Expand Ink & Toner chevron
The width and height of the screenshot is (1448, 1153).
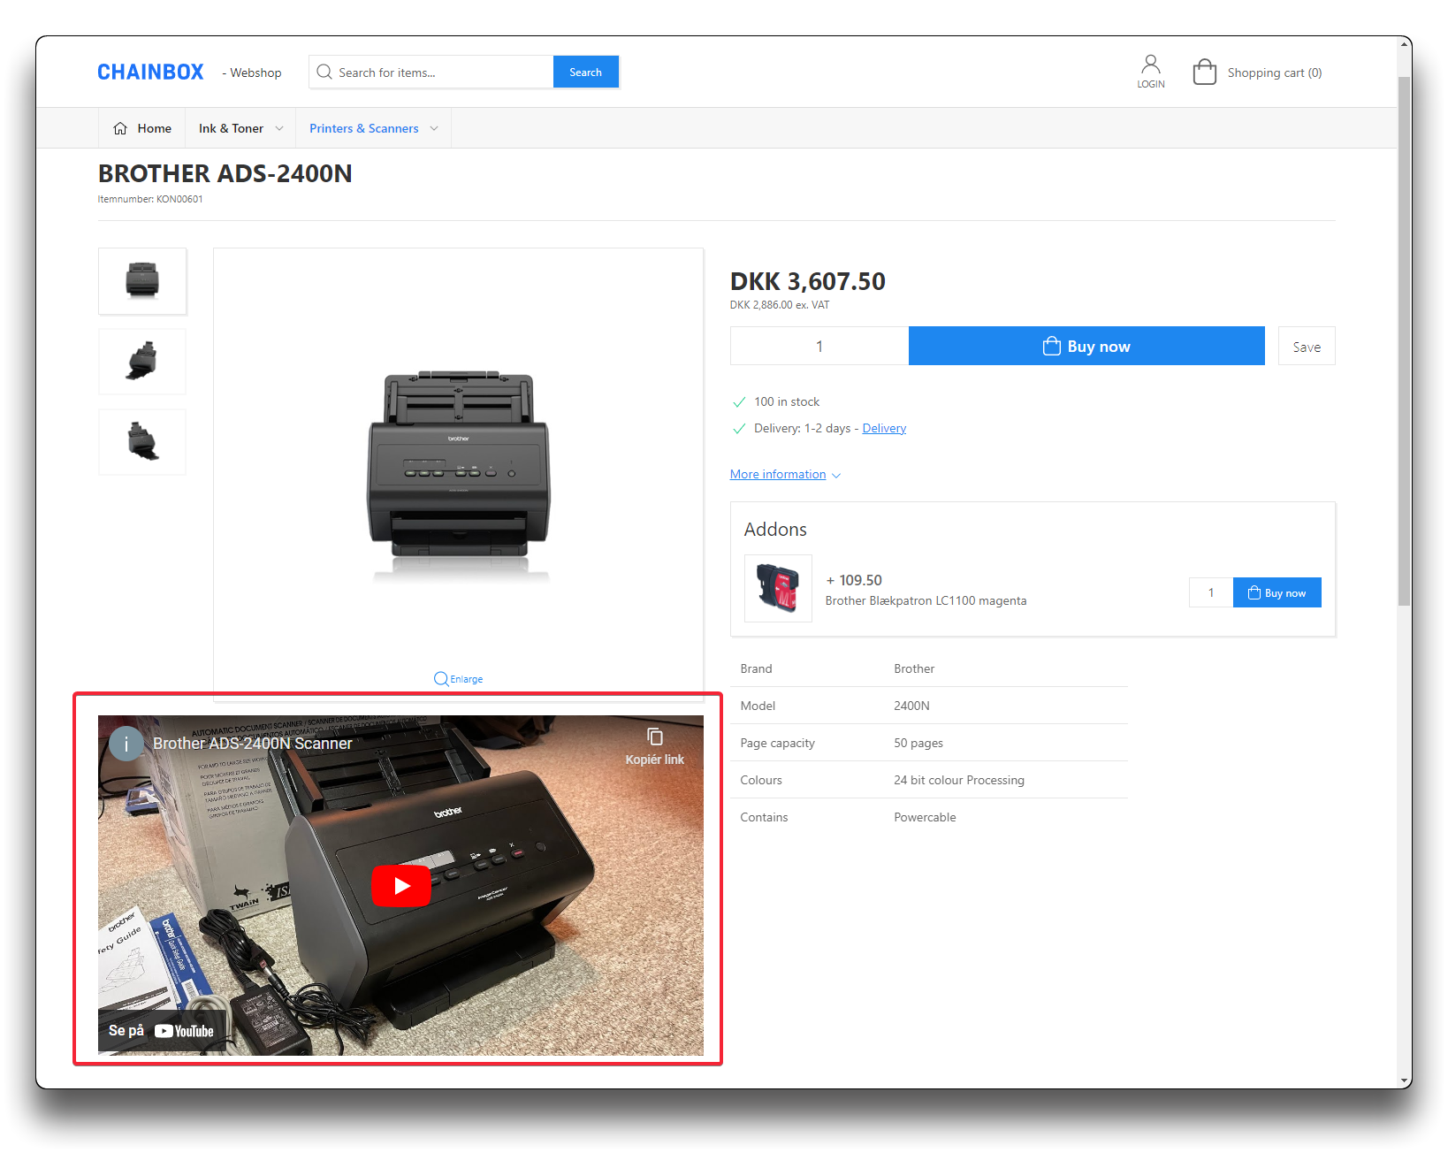point(279,128)
